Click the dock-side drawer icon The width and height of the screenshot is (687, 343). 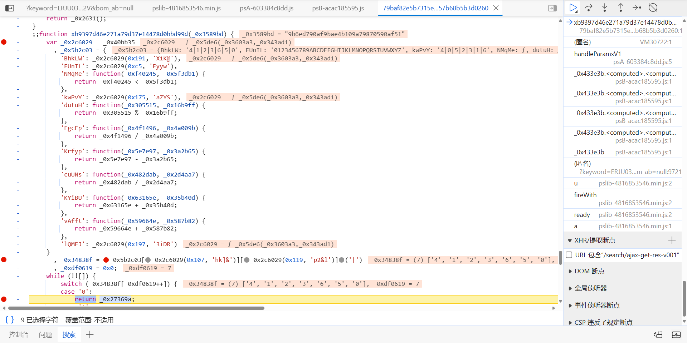click(x=658, y=334)
